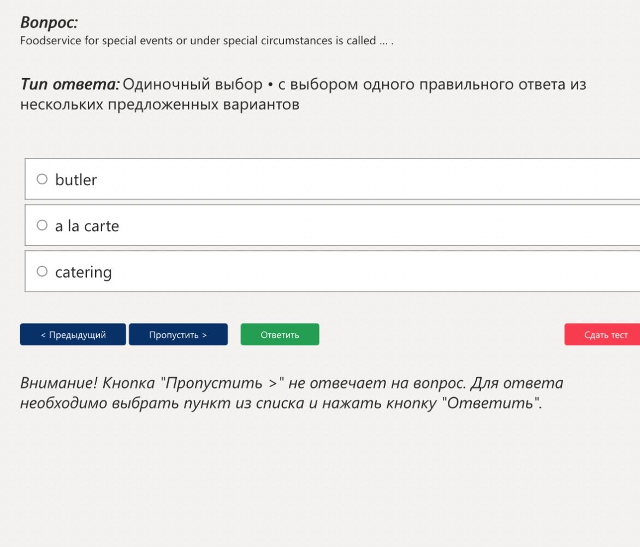This screenshot has height=547, width=640.
Task: Click the Тип ответа label
Action: [x=70, y=84]
